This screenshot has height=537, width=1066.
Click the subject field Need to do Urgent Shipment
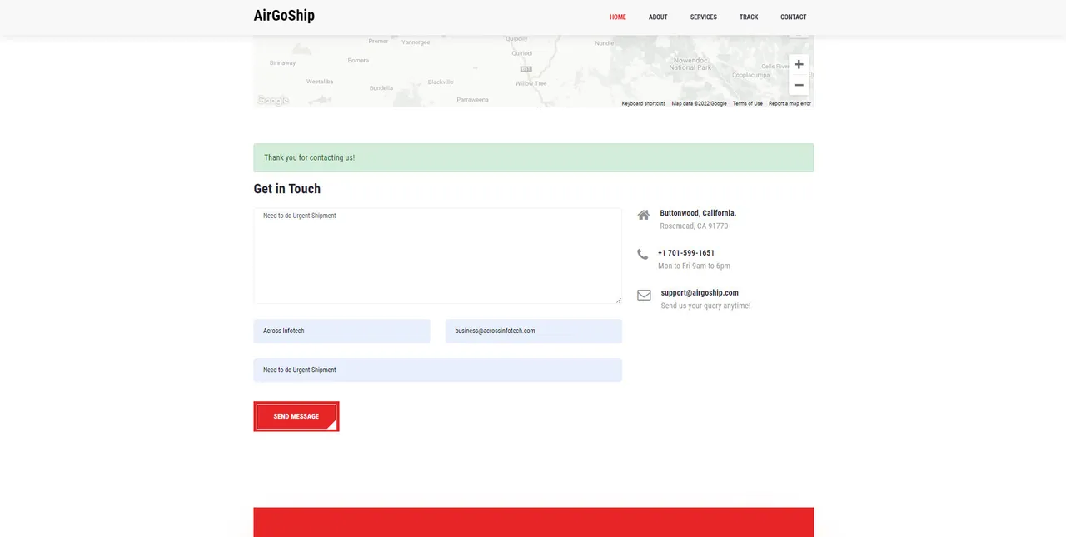[x=437, y=370]
